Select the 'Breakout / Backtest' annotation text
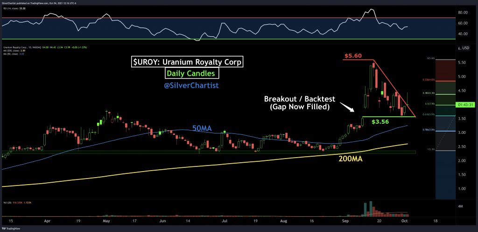 pyautogui.click(x=300, y=99)
